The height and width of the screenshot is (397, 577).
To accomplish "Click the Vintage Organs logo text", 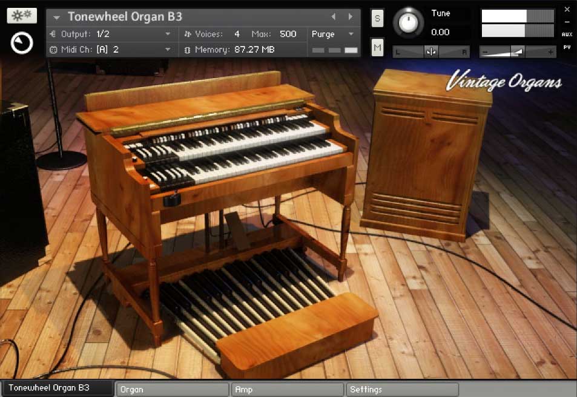I will [504, 80].
